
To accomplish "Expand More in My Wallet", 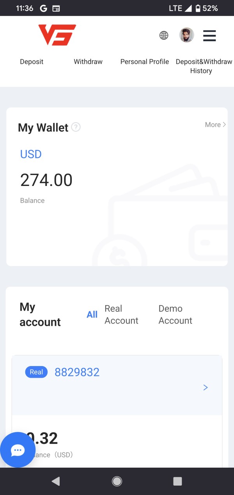I will tap(215, 125).
